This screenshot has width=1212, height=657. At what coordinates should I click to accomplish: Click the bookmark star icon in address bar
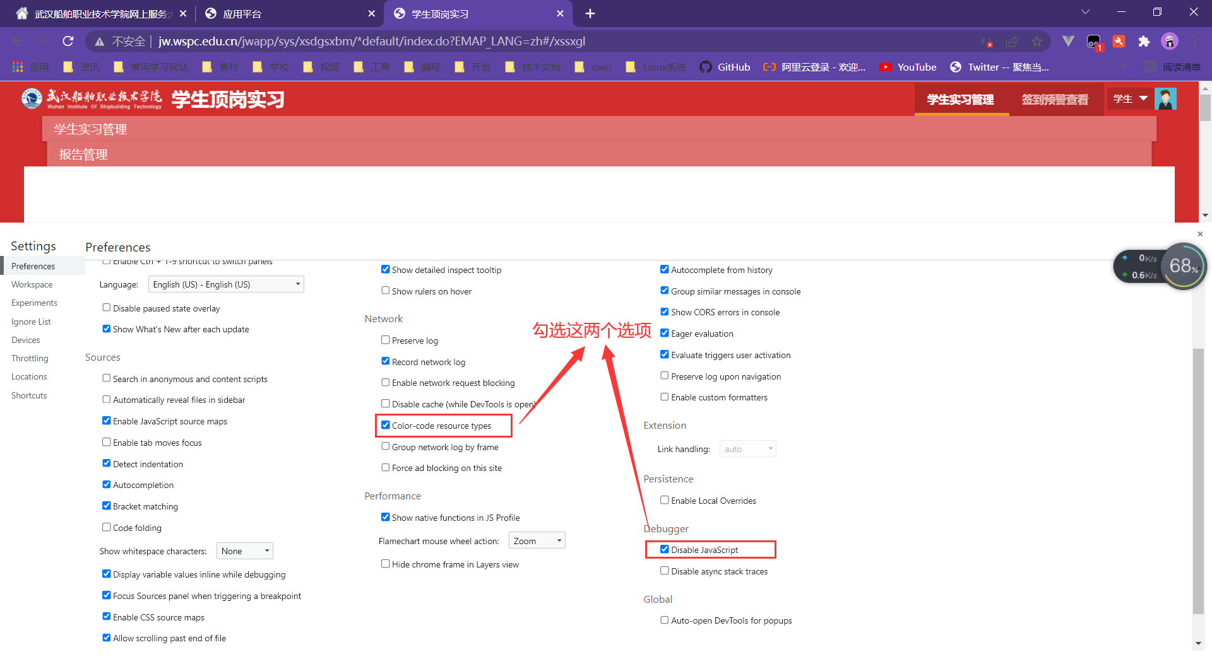[1037, 42]
